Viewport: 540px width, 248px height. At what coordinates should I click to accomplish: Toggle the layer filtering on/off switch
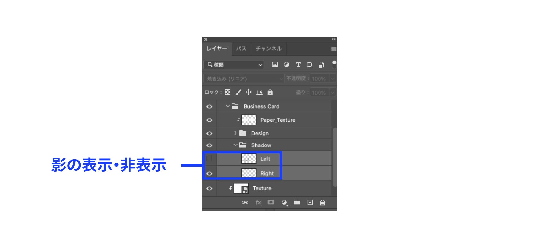point(334,64)
